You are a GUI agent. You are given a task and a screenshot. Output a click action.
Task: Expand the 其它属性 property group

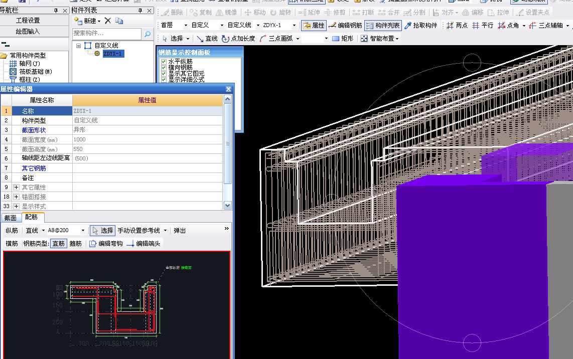pyautogui.click(x=16, y=188)
